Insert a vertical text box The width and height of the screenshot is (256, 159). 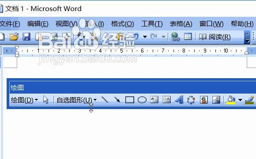(166, 100)
